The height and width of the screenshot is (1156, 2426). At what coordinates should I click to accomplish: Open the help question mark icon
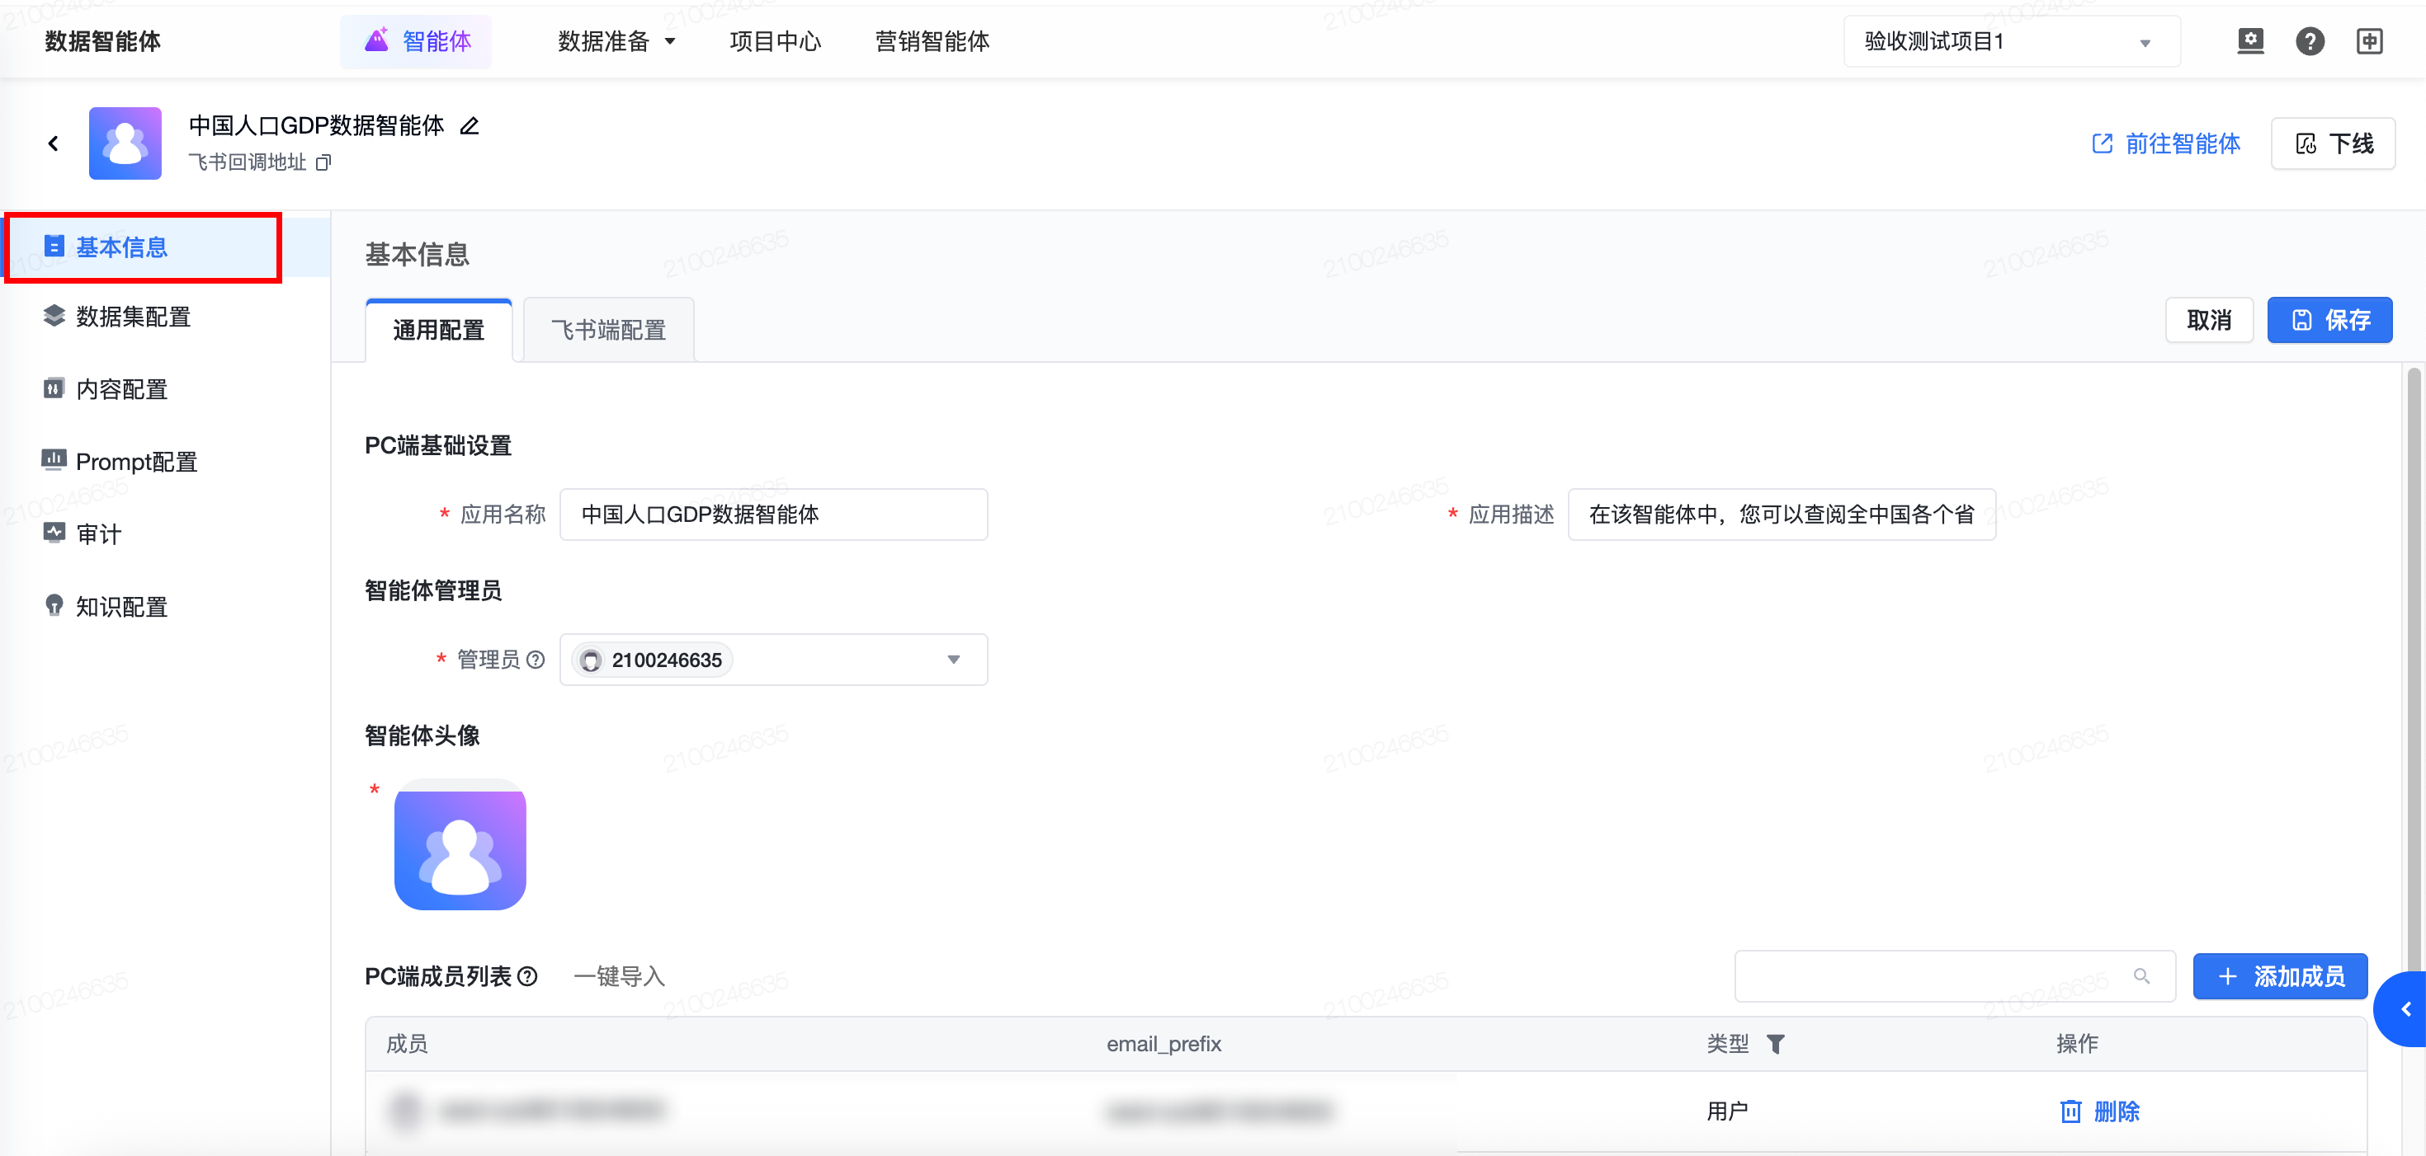tap(2310, 41)
